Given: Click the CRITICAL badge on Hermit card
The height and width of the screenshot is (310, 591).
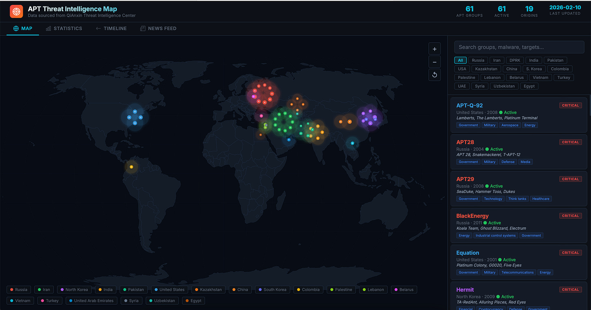Looking at the screenshot, I should click(570, 290).
